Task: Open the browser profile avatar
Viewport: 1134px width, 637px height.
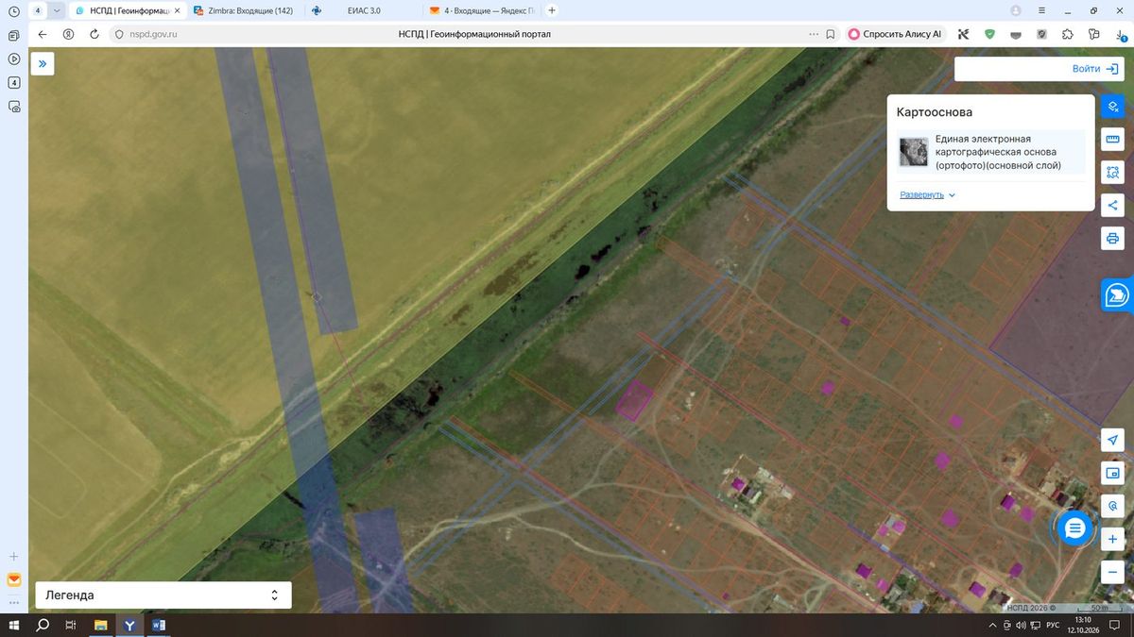Action: pos(1016,10)
